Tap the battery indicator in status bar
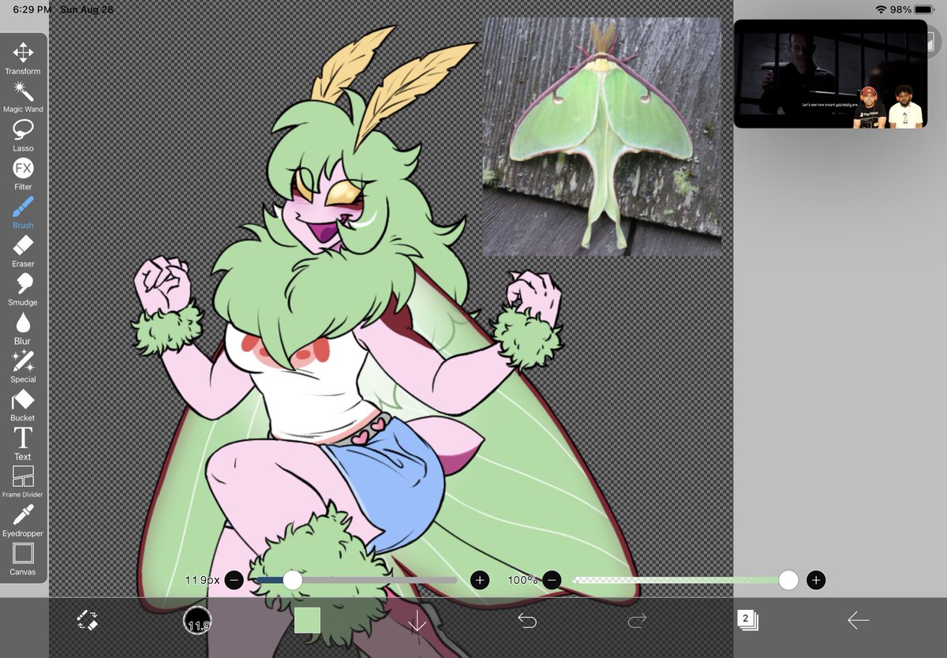Screen dimensions: 947x658 (x=924, y=9)
